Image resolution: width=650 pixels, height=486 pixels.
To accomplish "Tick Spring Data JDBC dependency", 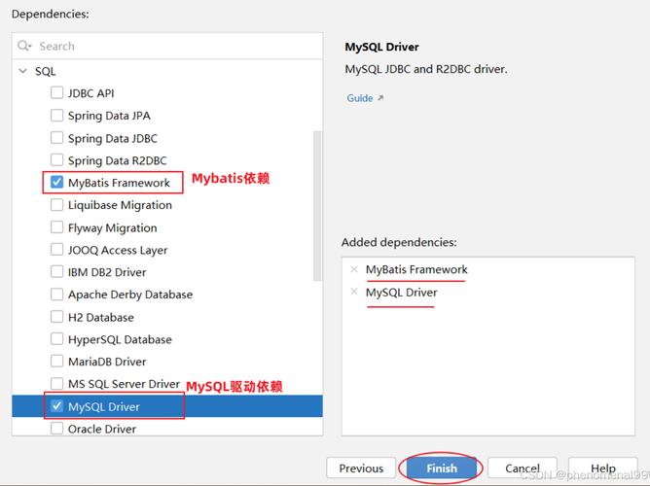I will coord(56,137).
